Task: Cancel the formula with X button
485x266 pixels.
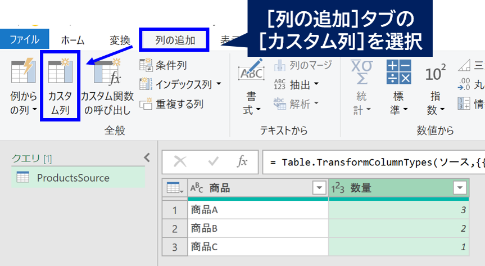Action: 180,161
